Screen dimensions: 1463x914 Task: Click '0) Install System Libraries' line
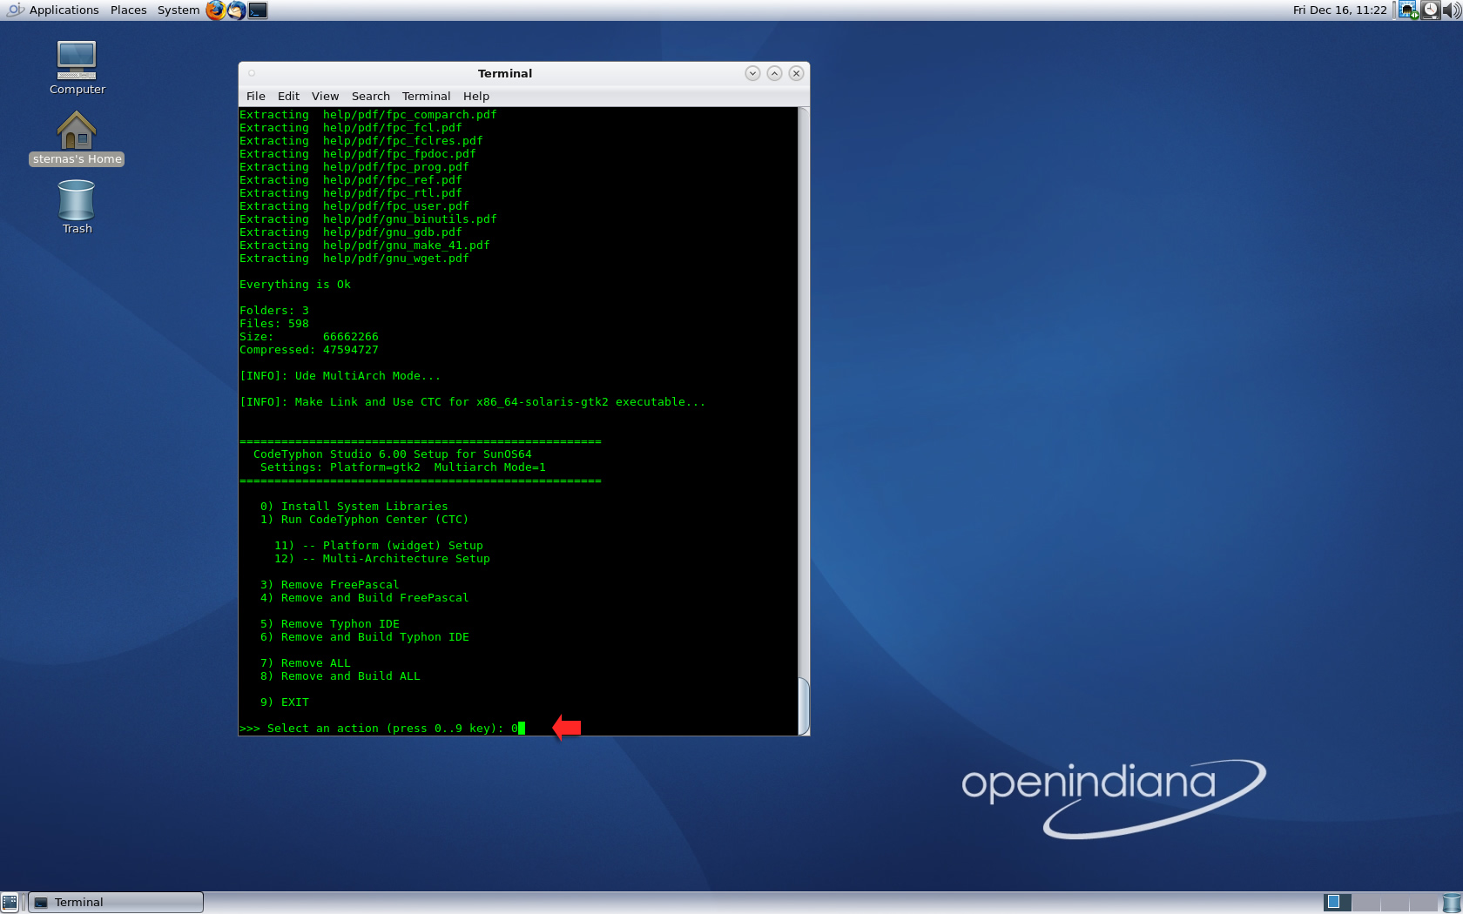354,507
